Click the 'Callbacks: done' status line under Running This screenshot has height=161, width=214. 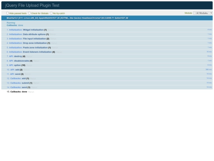tap(15, 25)
